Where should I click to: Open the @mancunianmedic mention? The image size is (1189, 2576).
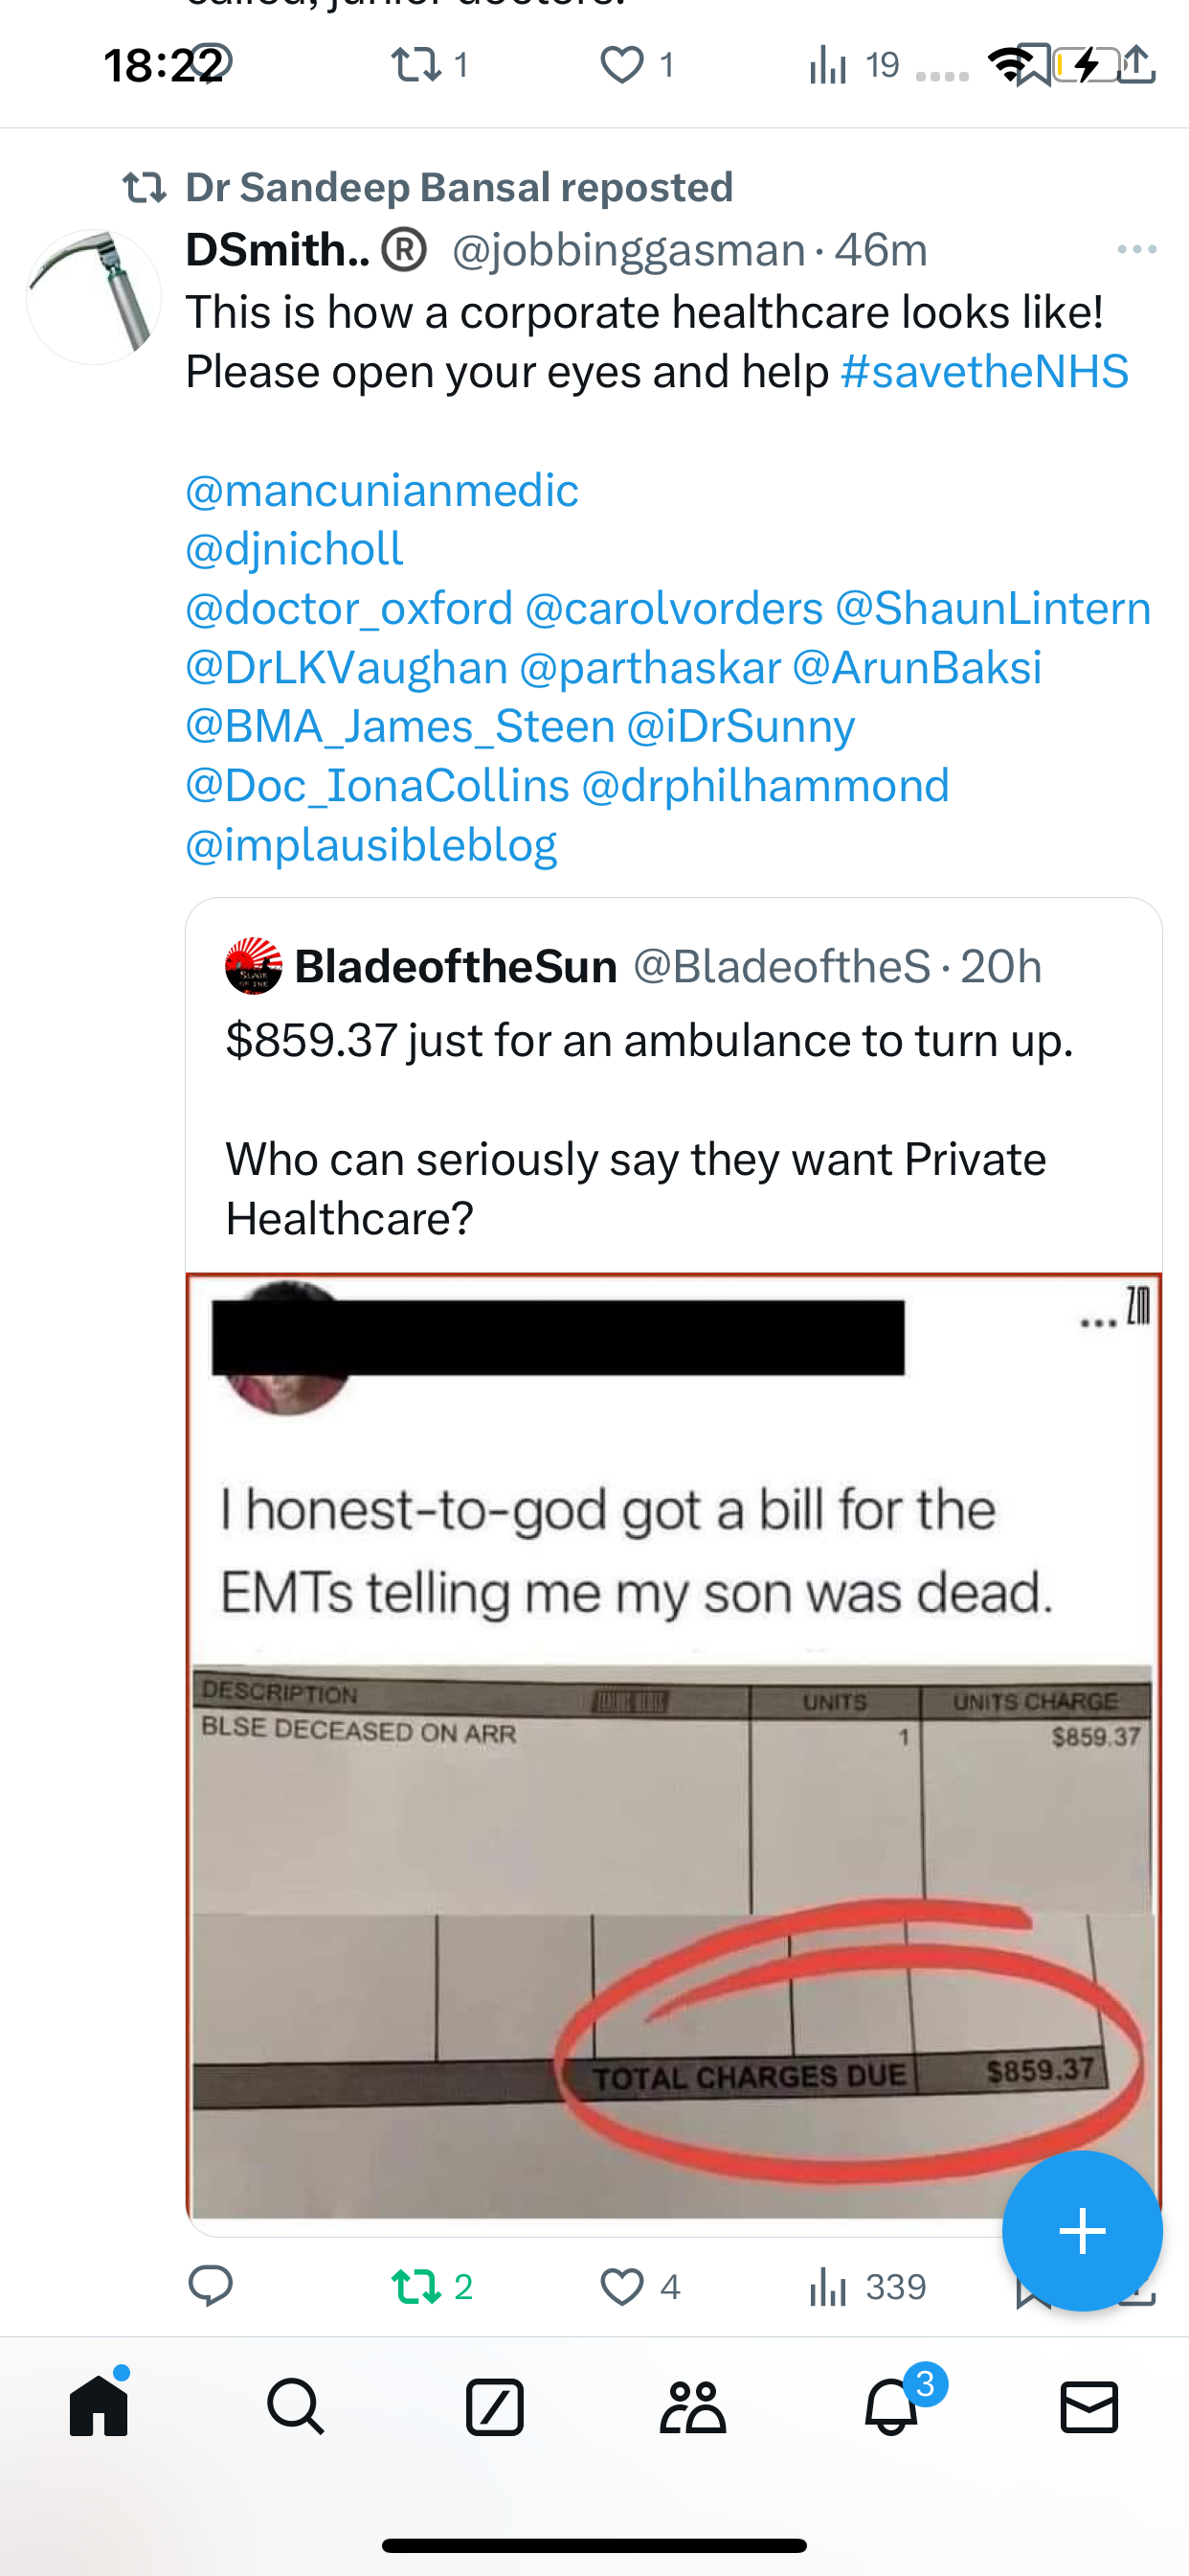click(x=382, y=490)
